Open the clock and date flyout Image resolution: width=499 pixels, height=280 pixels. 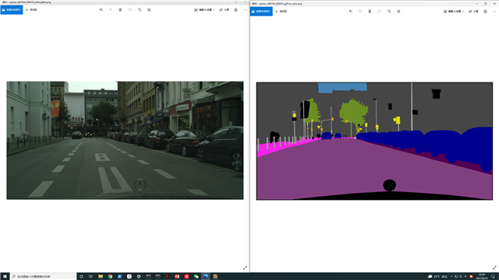point(482,277)
